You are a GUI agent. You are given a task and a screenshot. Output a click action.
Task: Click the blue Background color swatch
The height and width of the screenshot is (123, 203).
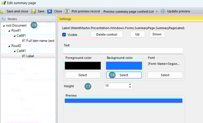[x=124, y=65]
